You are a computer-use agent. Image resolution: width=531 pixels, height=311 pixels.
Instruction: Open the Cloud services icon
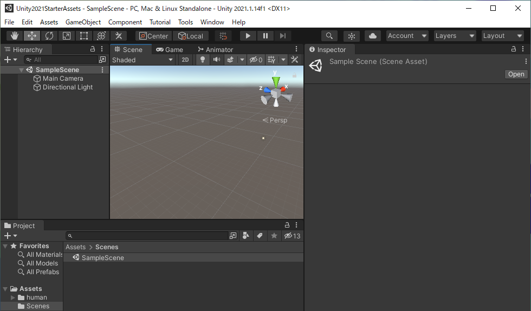coord(372,36)
